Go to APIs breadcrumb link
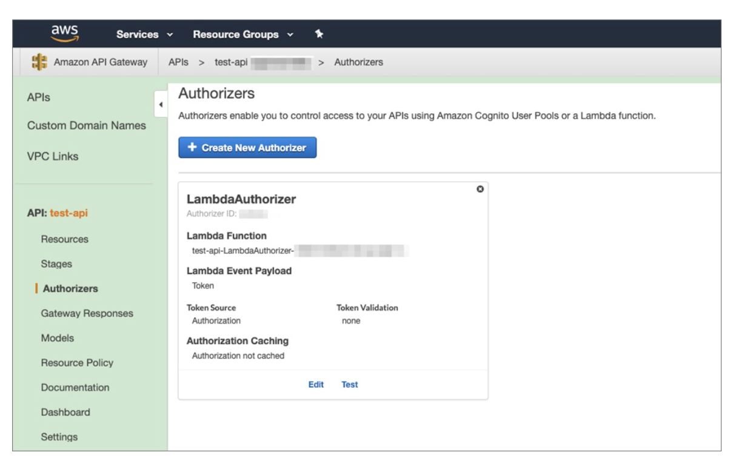Screen dimensions: 741x475 tap(178, 62)
